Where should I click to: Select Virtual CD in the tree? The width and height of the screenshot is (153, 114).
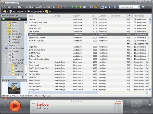pyautogui.click(x=16, y=40)
